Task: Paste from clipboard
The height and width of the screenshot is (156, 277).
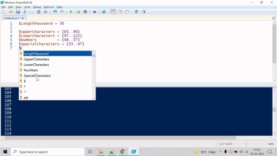Action: coord(39,12)
